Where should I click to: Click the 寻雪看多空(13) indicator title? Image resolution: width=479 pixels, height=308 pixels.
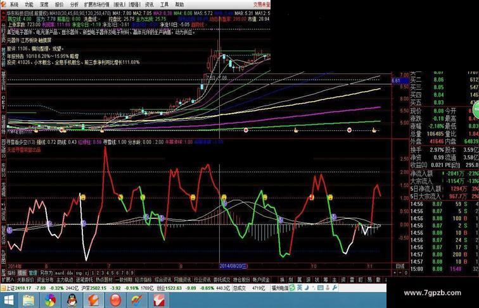(22, 142)
